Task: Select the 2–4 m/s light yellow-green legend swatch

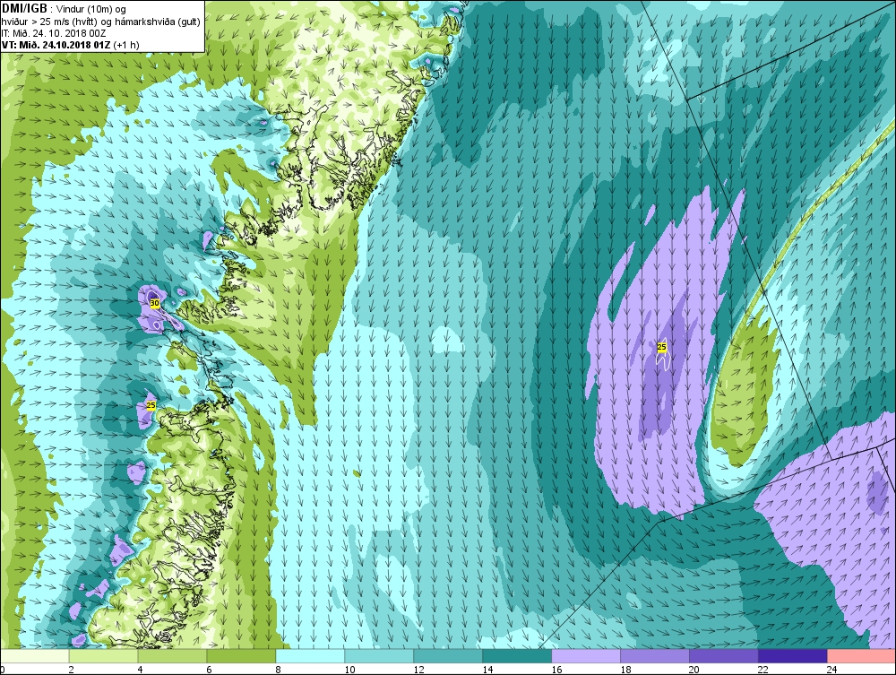Action: click(103, 656)
